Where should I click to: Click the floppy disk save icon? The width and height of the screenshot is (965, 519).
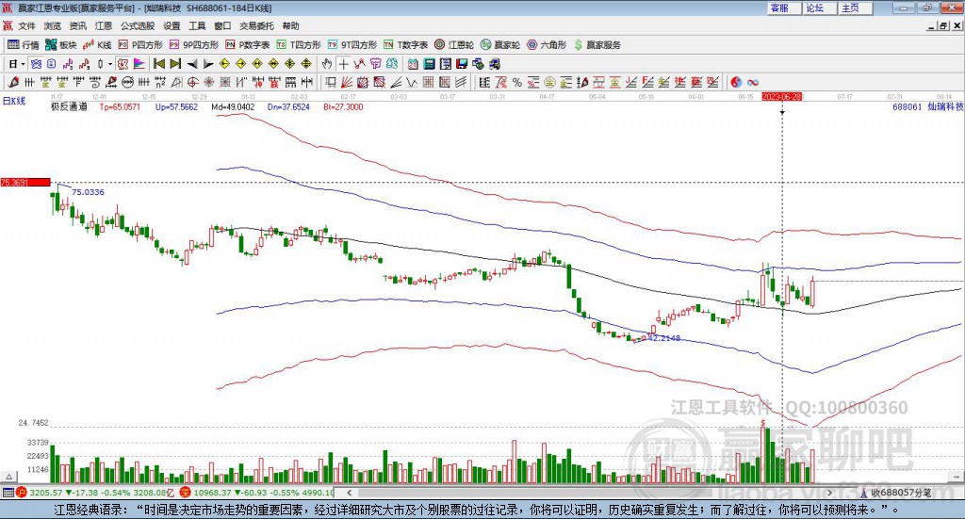462,64
